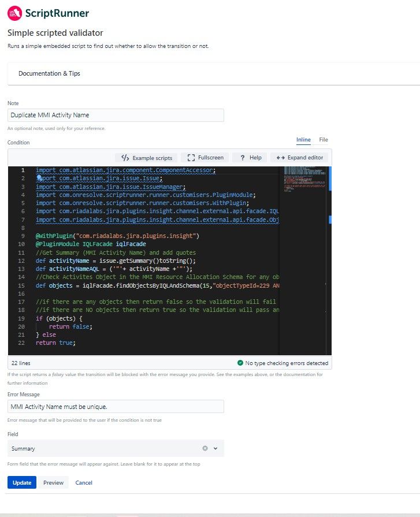Click "No type checking errors detected" text

[x=287, y=363]
